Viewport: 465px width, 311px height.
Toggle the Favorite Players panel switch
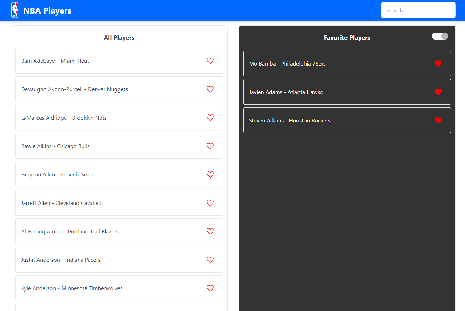click(440, 36)
